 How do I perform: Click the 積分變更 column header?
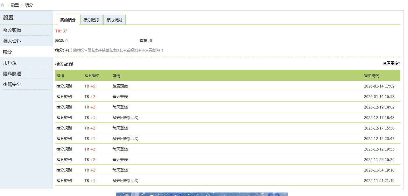coord(92,76)
